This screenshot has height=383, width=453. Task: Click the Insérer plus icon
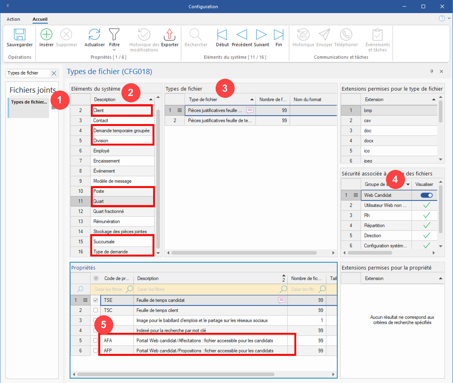click(x=46, y=35)
